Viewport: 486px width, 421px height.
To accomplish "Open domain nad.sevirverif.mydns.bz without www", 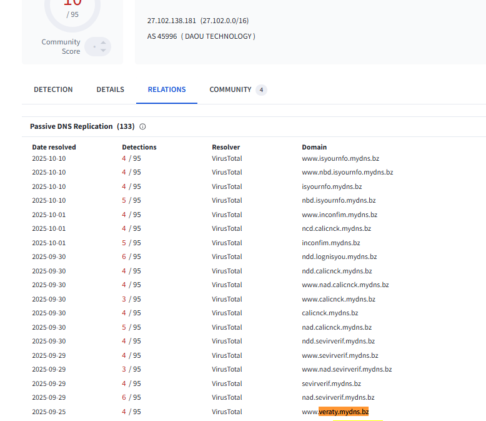I will point(338,397).
